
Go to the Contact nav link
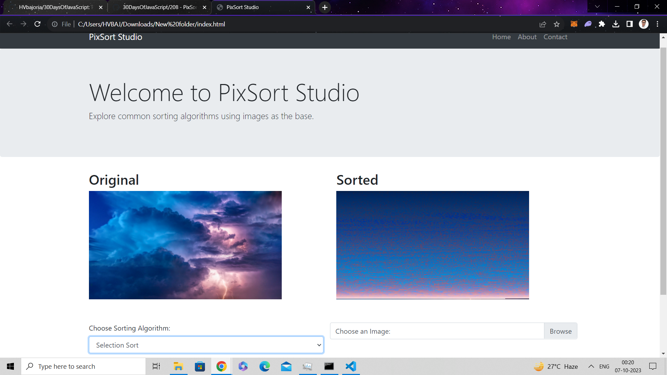pos(555,37)
